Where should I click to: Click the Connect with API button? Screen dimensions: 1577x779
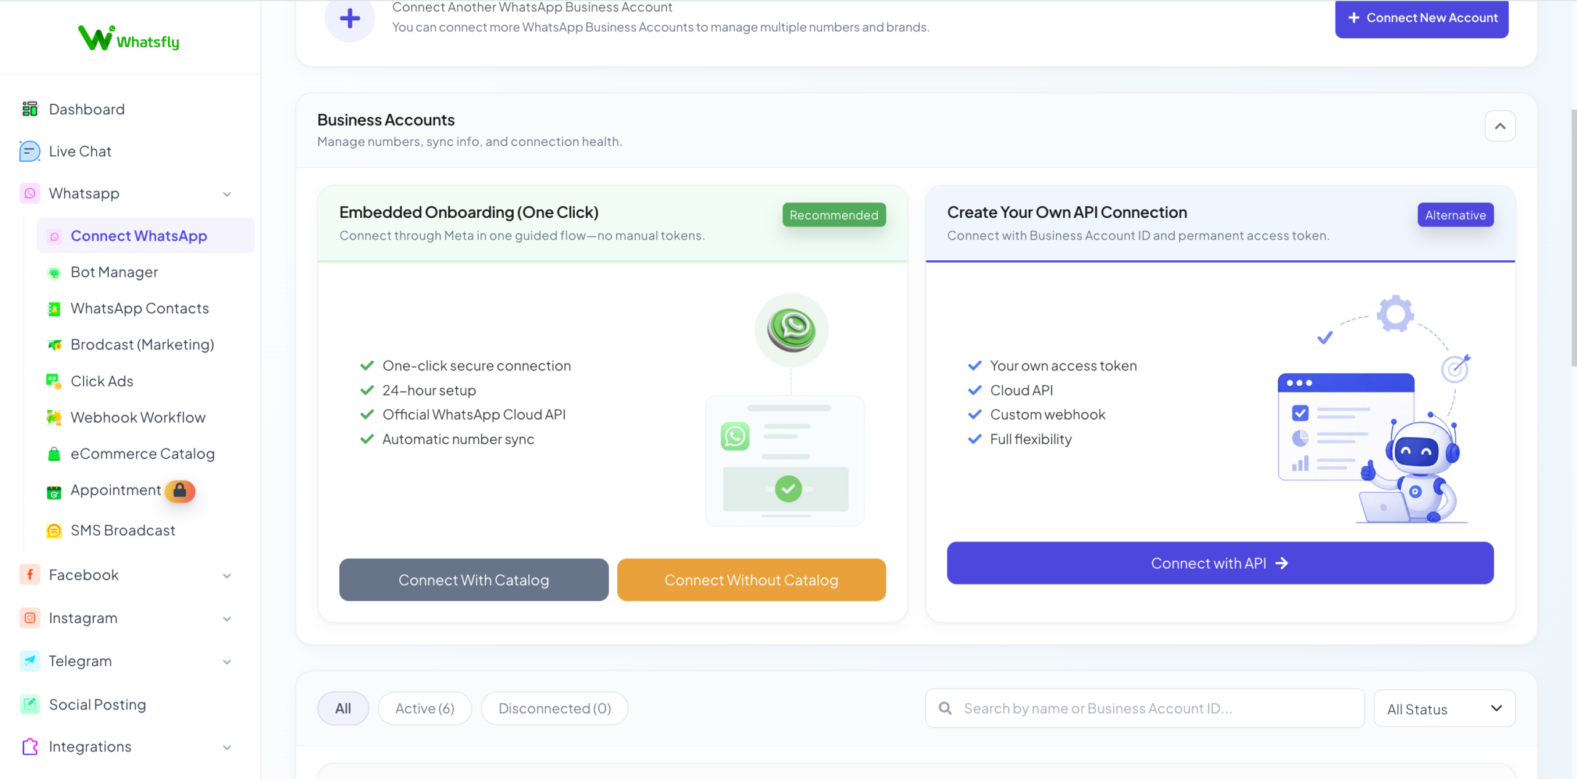1220,563
